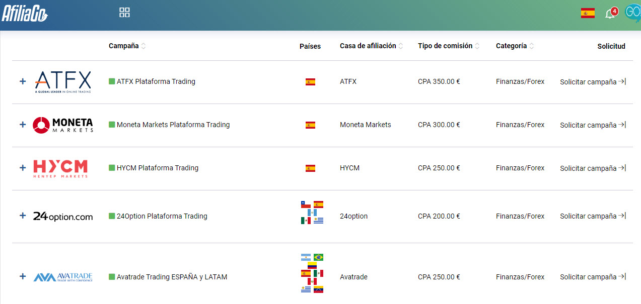Select the CPA 200.00 € commission cell
This screenshot has width=641, height=304.
tap(439, 216)
